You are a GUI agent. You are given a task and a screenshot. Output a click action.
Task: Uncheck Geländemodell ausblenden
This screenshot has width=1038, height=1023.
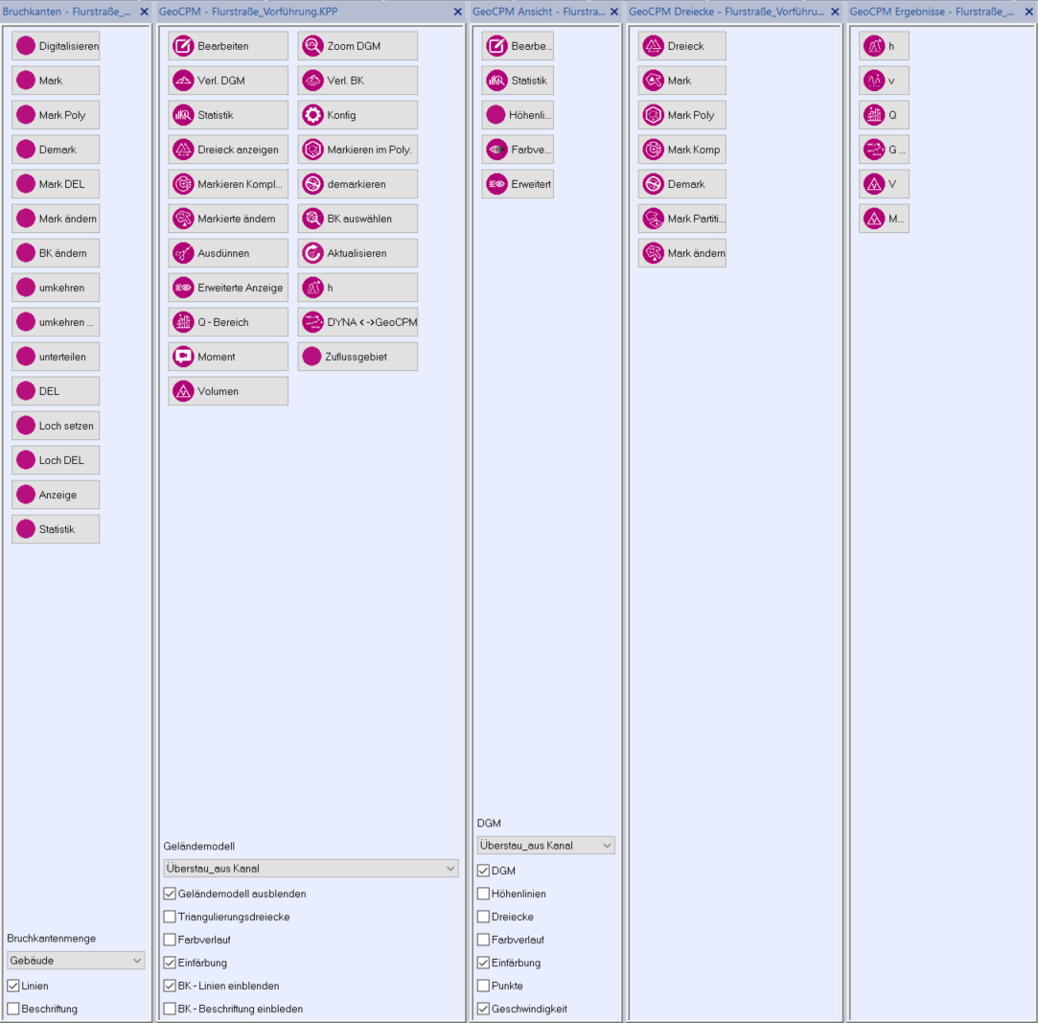click(170, 894)
